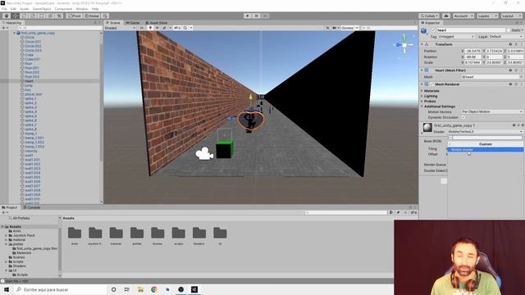Select the Move tool in toolbar

coord(16,16)
